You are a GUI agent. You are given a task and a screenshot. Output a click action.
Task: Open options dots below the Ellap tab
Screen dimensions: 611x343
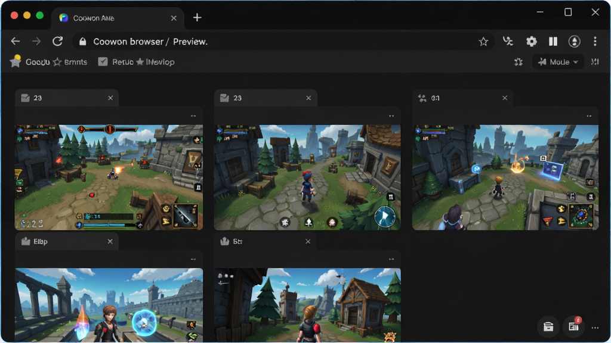193,260
